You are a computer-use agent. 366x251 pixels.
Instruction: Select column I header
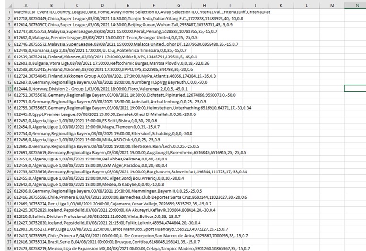tap(230, 5)
